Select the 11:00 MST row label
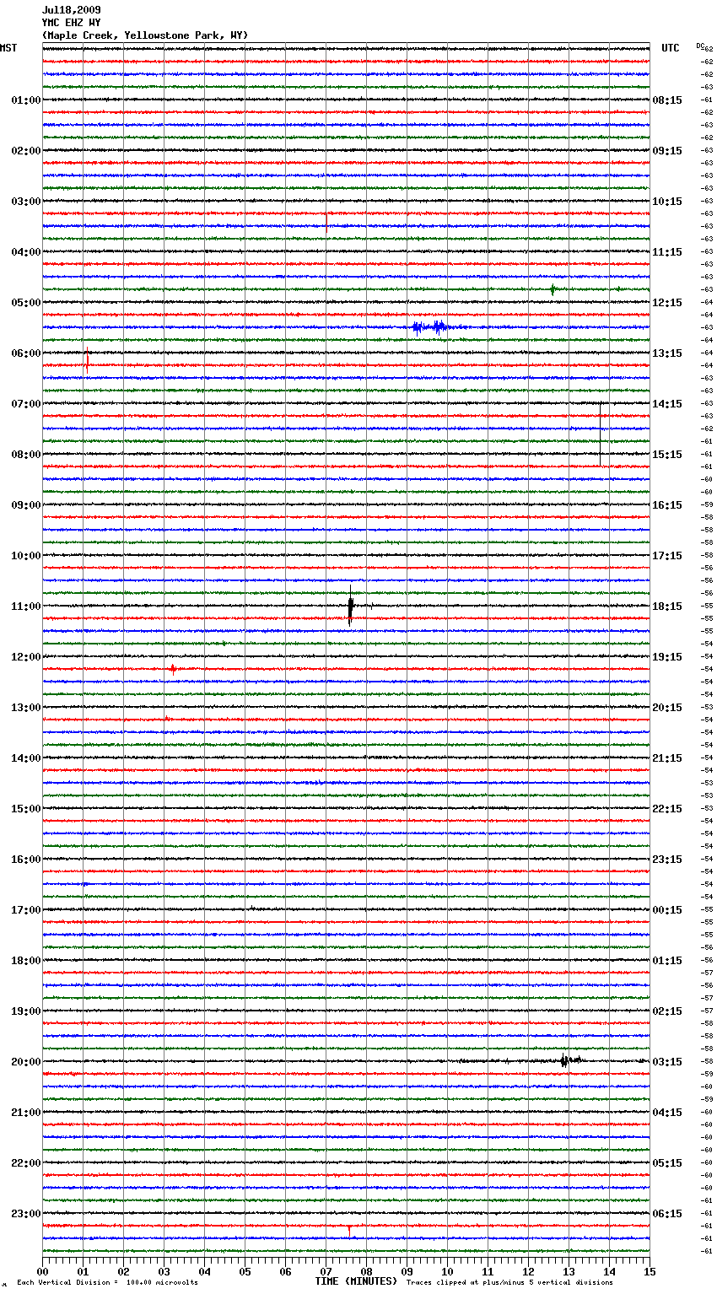Image resolution: width=717 pixels, height=1294 pixels. [26, 607]
